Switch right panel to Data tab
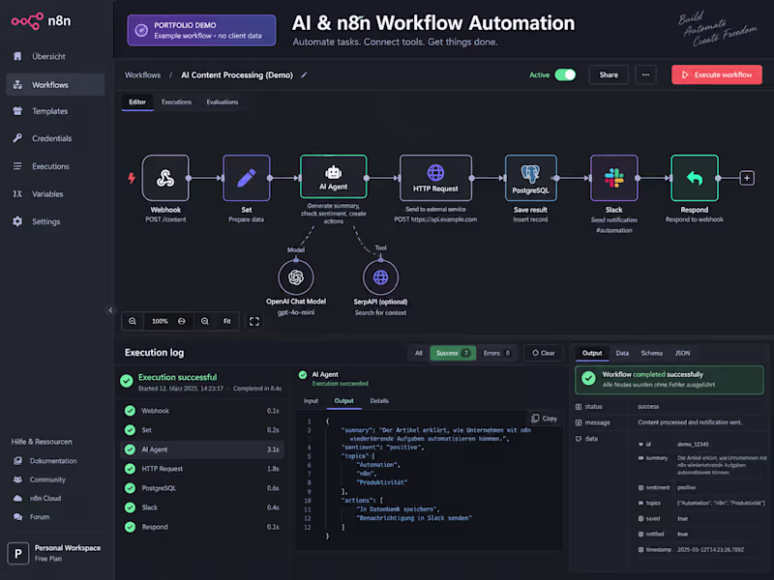This screenshot has width=774, height=580. click(x=622, y=353)
